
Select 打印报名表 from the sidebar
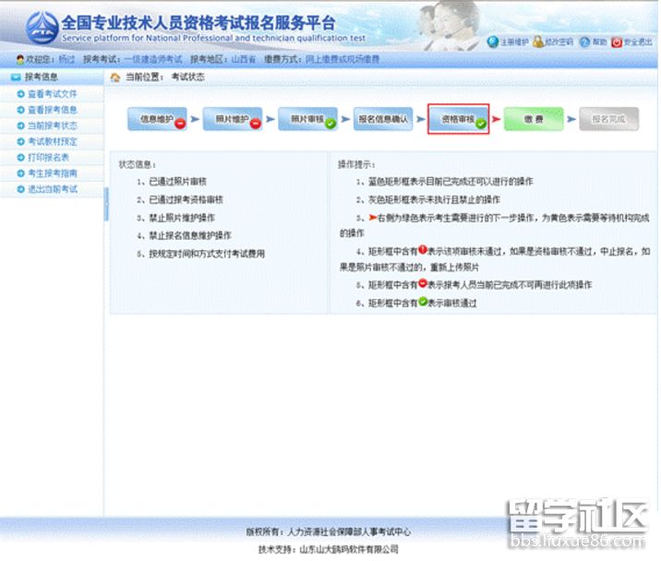(48, 158)
